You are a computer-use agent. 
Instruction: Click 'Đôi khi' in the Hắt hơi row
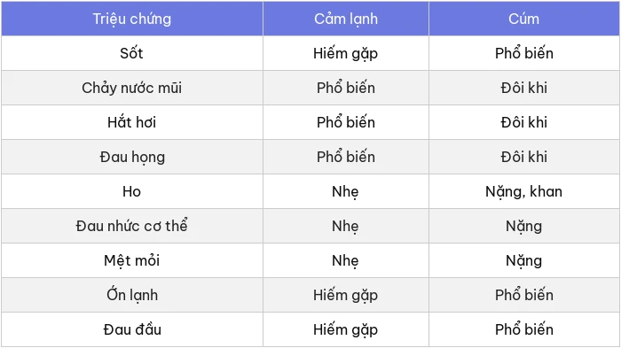point(524,122)
